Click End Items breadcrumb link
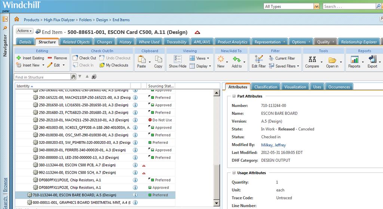 [121, 20]
